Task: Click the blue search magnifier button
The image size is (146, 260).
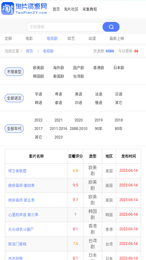Action: coord(111,27)
